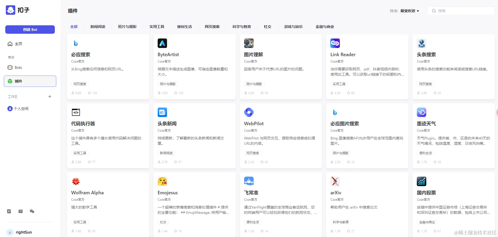Open the Wolfram Alpha star icon
This screenshot has height=237, width=498.
(x=76, y=181)
